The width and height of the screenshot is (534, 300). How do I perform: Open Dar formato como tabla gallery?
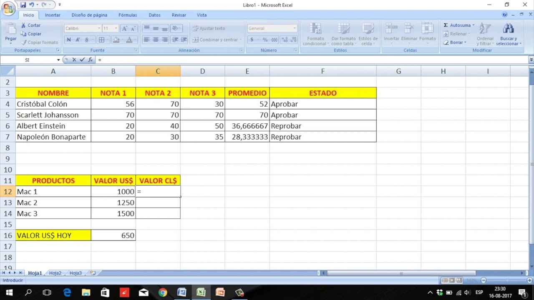tap(343, 34)
